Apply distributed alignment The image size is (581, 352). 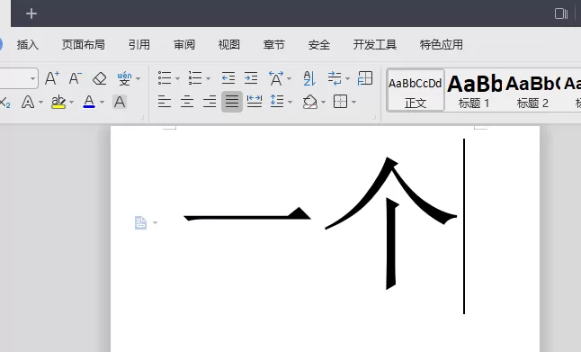coord(255,101)
